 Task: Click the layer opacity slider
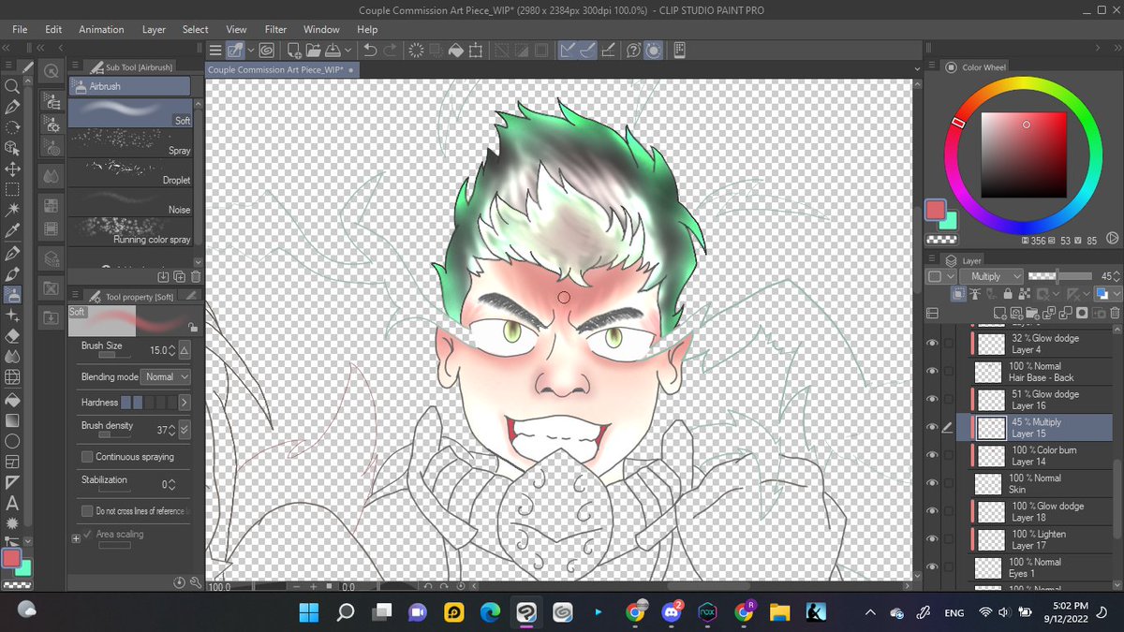point(1059,276)
